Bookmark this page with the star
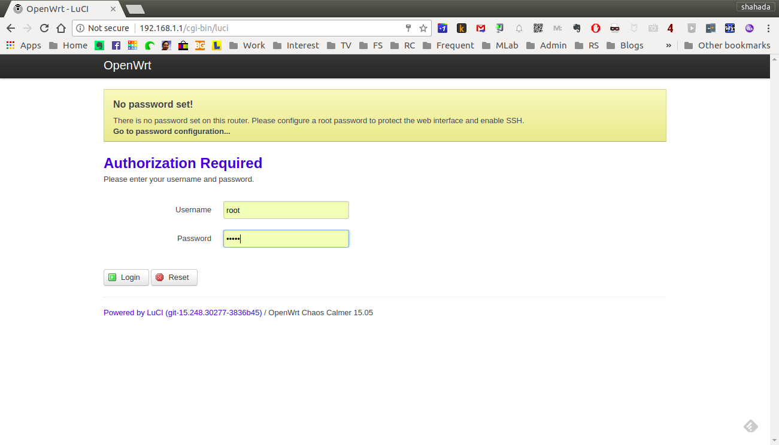This screenshot has height=445, width=779. click(423, 28)
